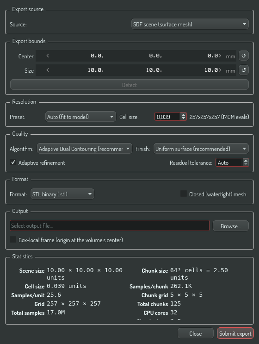Click the CPU cores 32 value
This screenshot has width=259, height=344.
(174, 313)
